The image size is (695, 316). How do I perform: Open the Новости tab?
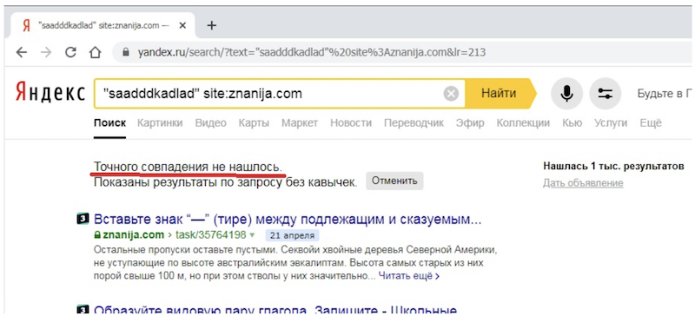(351, 122)
